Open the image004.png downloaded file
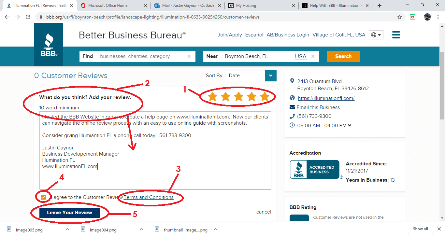Screen dimensions: 445x237 pos(103,230)
